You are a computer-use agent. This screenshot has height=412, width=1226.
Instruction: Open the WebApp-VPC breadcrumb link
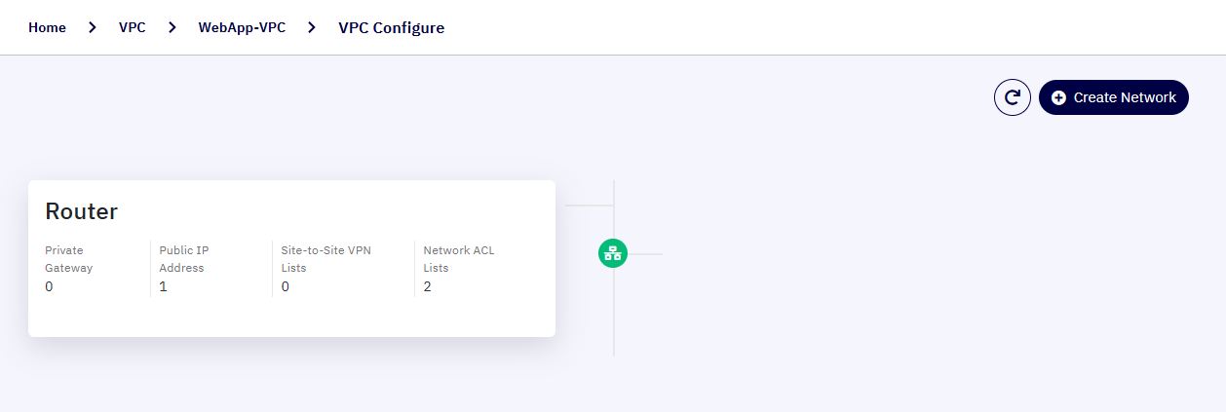(x=242, y=27)
